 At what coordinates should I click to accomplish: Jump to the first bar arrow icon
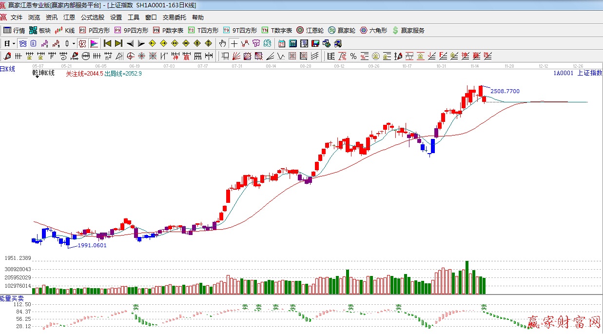108,43
